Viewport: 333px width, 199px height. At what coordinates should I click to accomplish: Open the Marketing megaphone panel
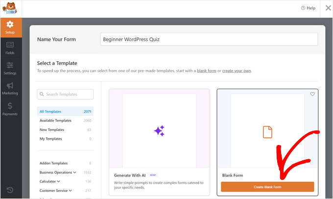(10, 89)
